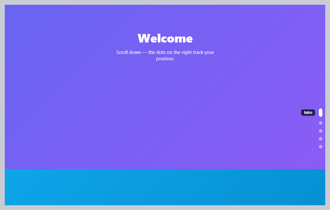This screenshot has height=210, width=330.
Task: Click the Welcome heading
Action: (165, 38)
